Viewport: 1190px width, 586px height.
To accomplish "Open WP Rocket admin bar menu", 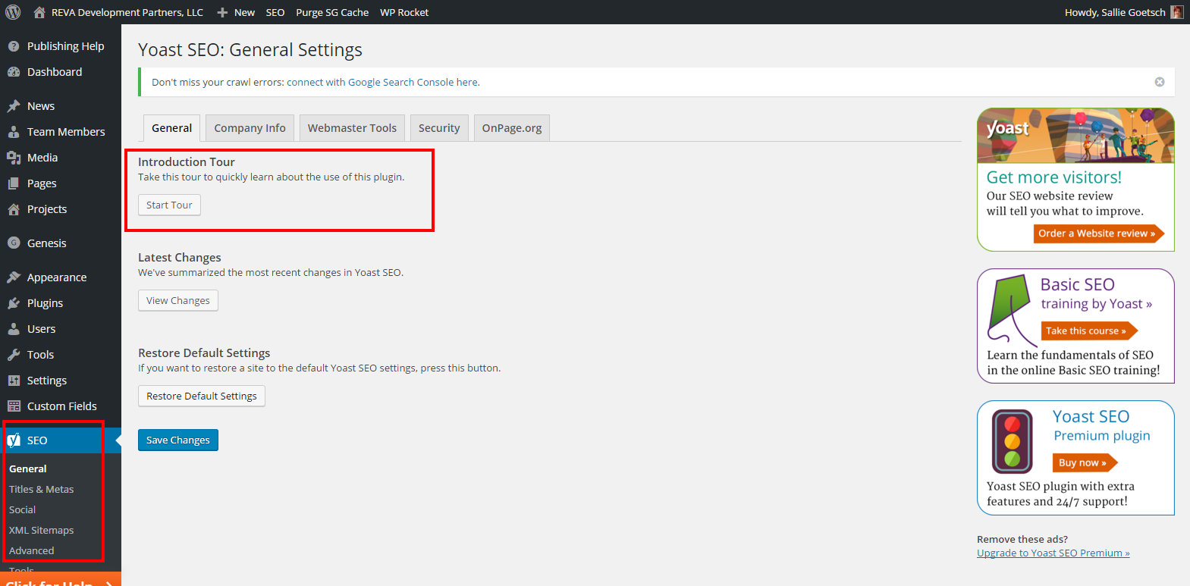I will tap(404, 12).
